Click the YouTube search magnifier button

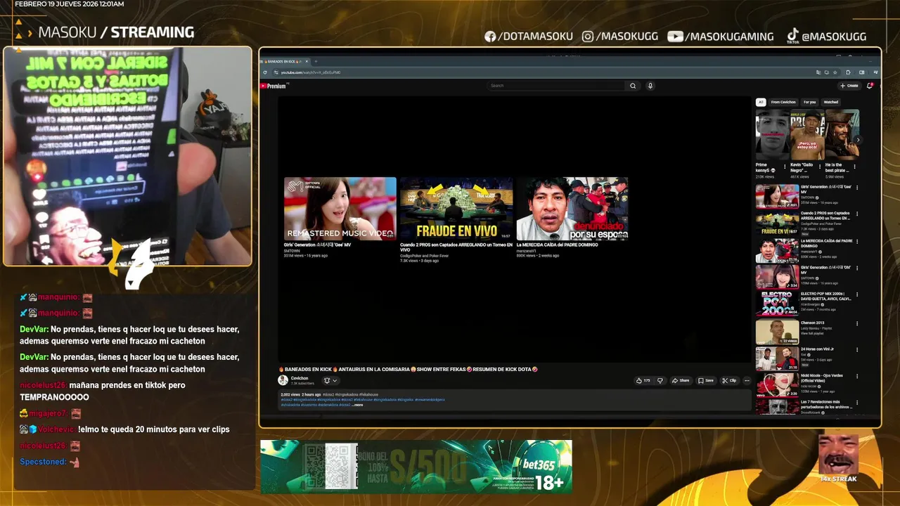pyautogui.click(x=633, y=86)
